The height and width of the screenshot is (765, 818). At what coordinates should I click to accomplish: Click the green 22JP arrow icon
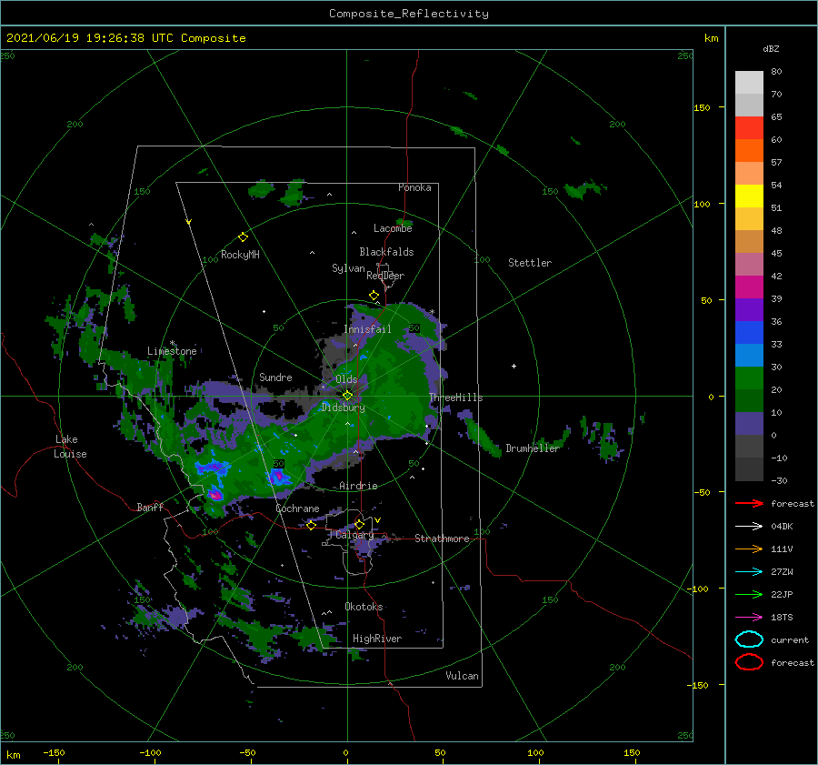tap(749, 594)
